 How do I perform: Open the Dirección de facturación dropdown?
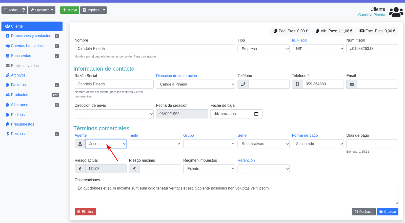pos(196,84)
